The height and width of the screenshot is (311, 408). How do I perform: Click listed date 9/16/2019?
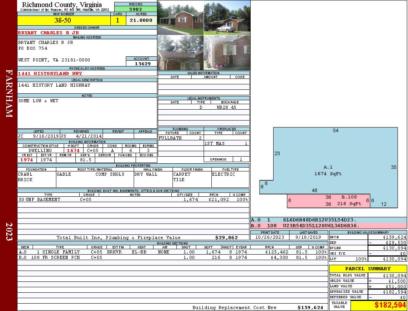pos(46,136)
